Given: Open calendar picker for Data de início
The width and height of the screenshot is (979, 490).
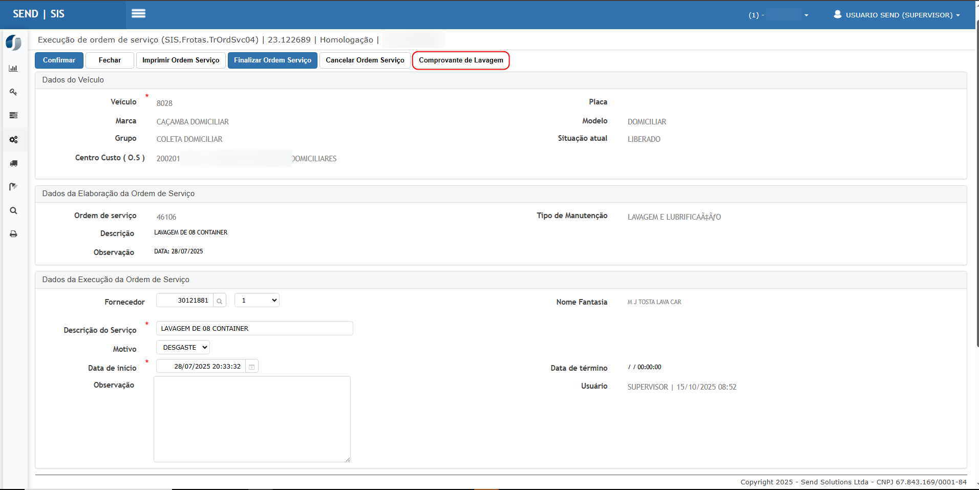Looking at the screenshot, I should [252, 367].
